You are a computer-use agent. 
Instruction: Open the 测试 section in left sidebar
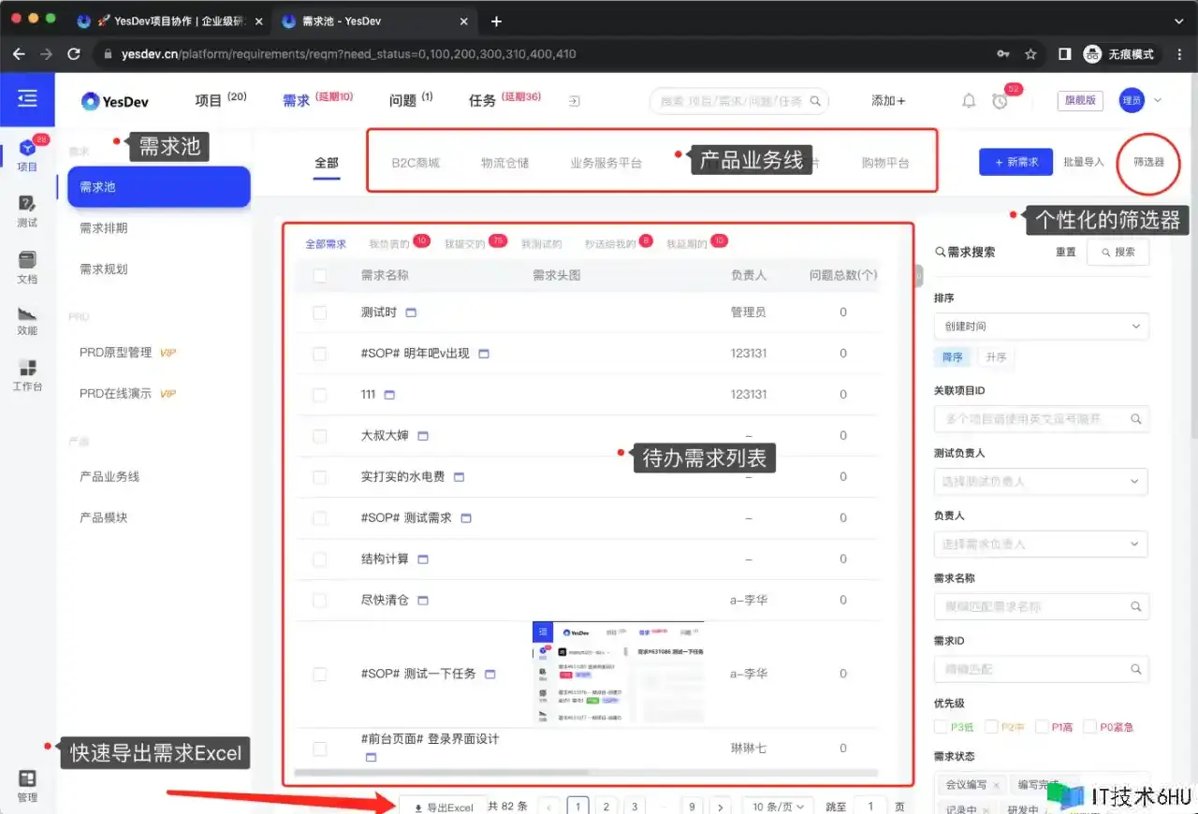[x=27, y=211]
